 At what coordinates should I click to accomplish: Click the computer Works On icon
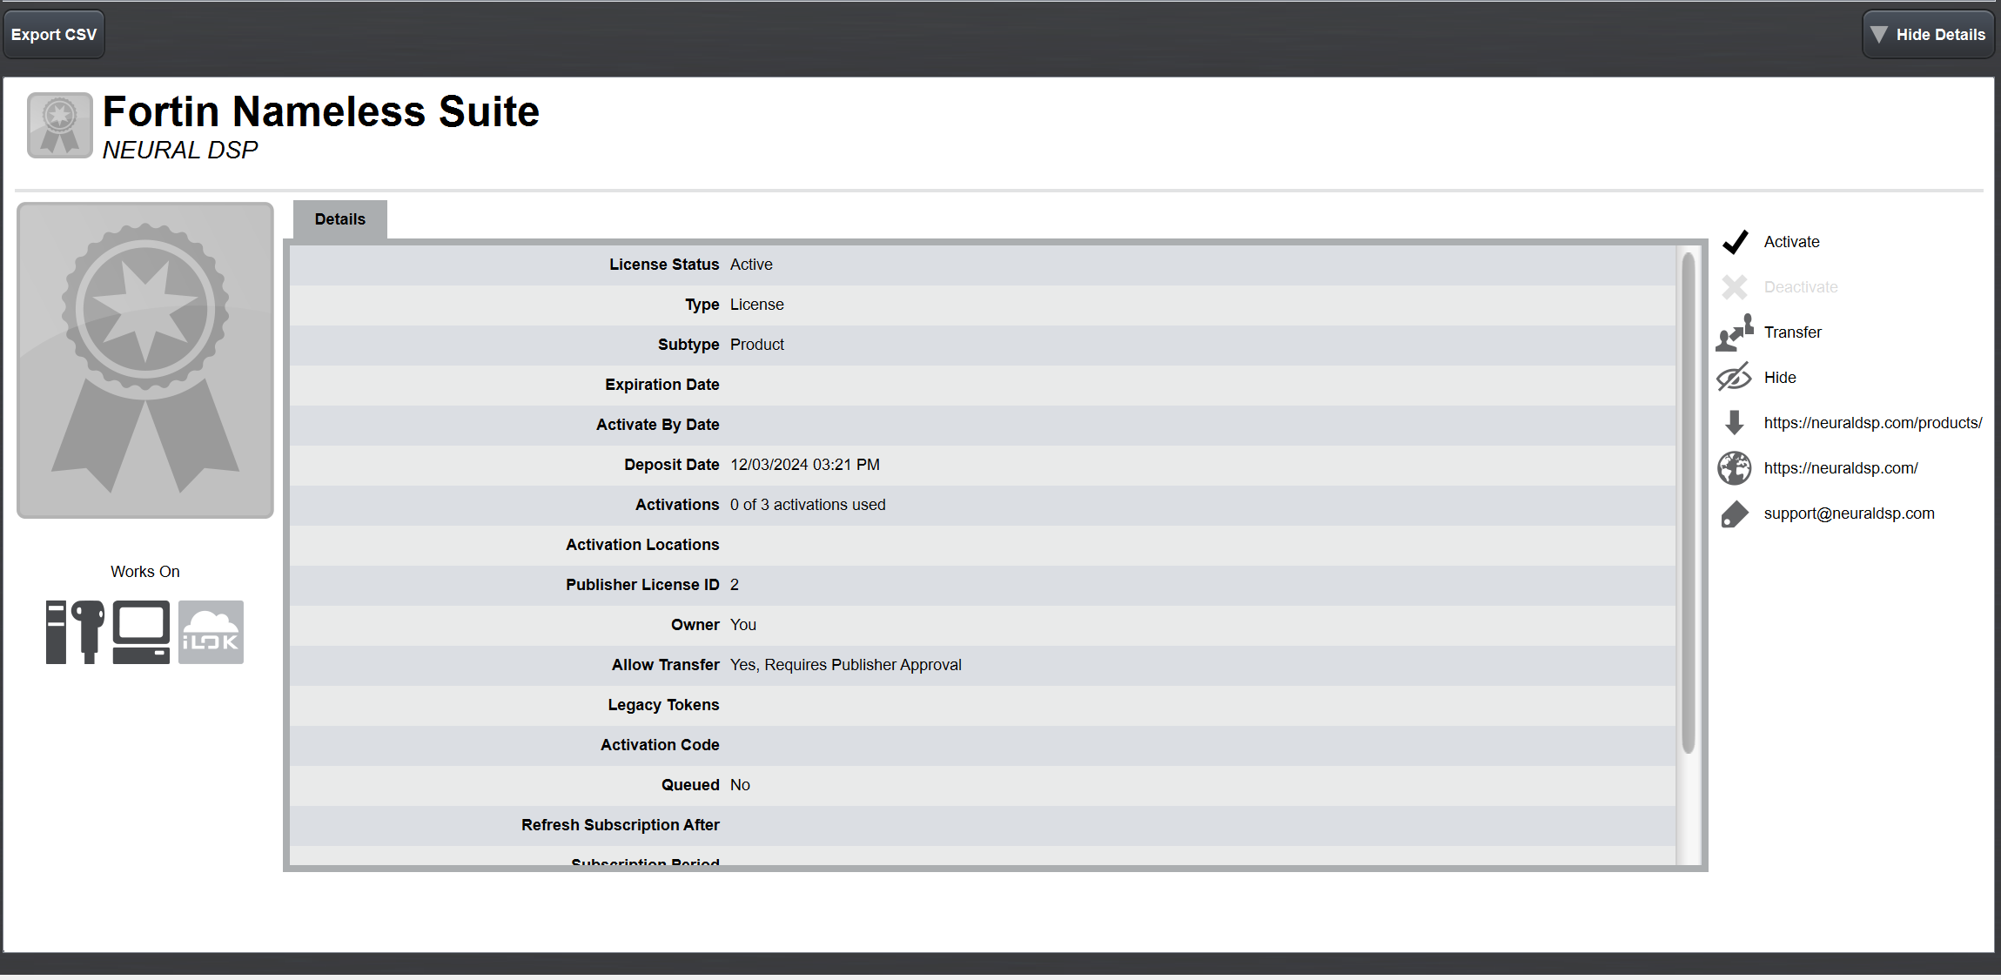tap(141, 632)
